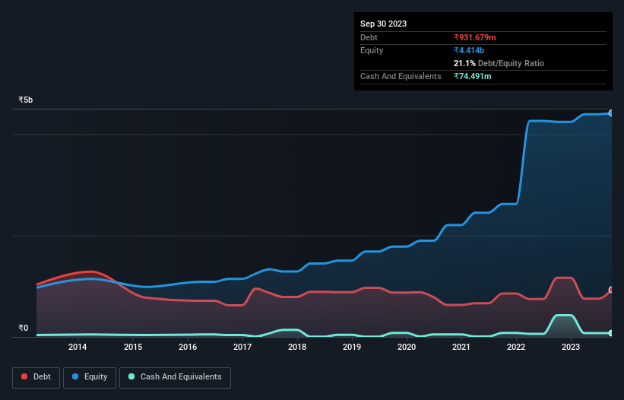Click the Sep 30 2023 tooltip date

(x=383, y=24)
